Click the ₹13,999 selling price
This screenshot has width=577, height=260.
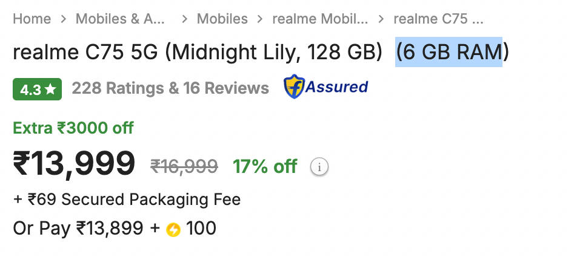click(74, 164)
